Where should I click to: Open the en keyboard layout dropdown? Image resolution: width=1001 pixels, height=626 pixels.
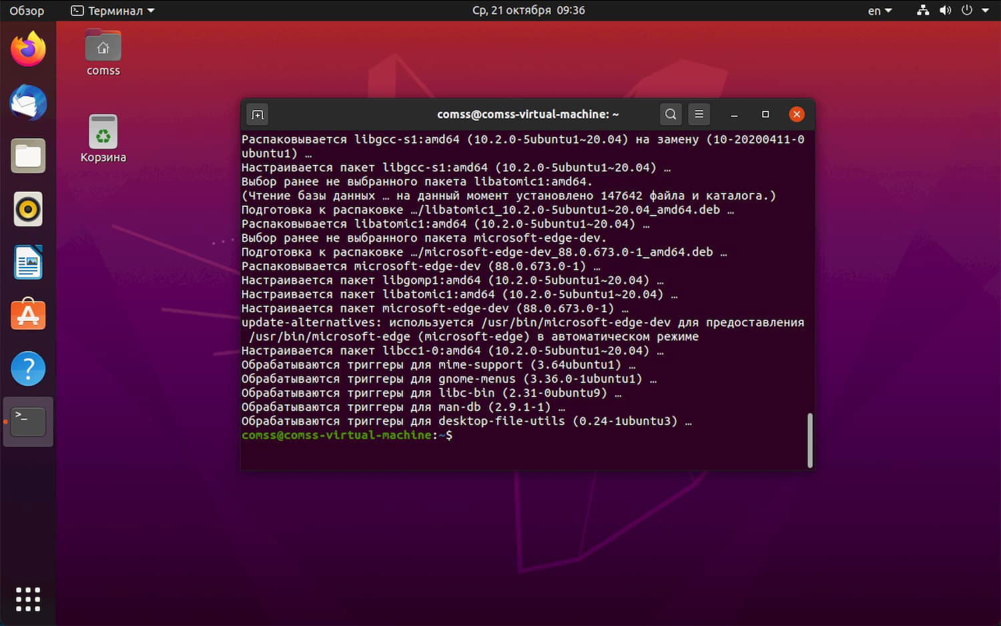coord(878,10)
